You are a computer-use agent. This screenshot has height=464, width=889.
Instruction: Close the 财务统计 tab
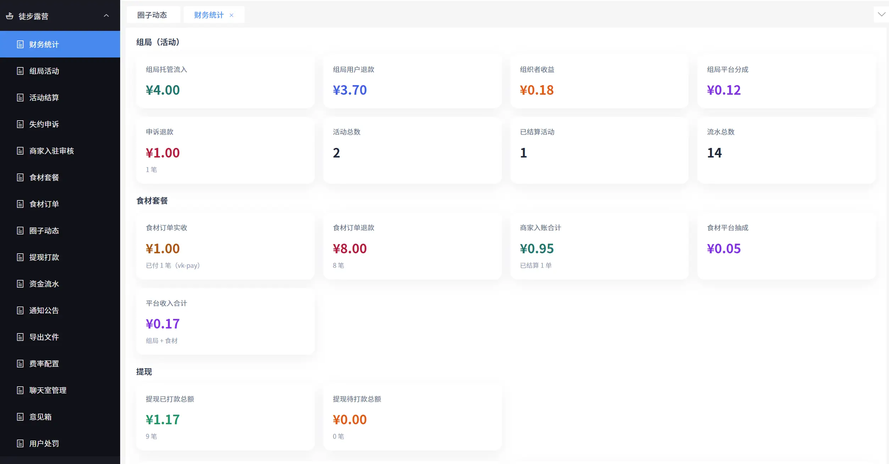pos(231,15)
